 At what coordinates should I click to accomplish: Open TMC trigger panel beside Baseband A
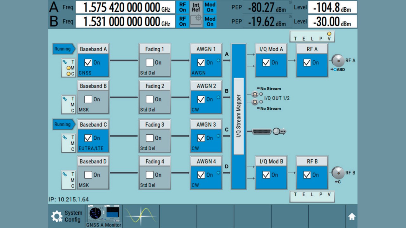pos(69,68)
